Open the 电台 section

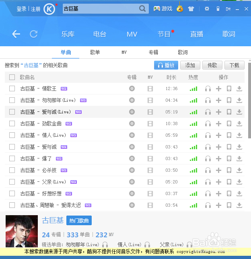coord(100,34)
